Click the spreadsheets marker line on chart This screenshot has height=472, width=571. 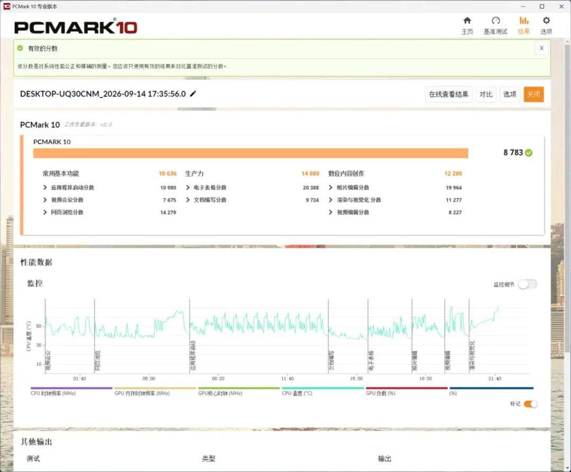coord(368,335)
